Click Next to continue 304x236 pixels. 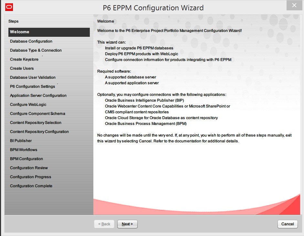coord(127,224)
